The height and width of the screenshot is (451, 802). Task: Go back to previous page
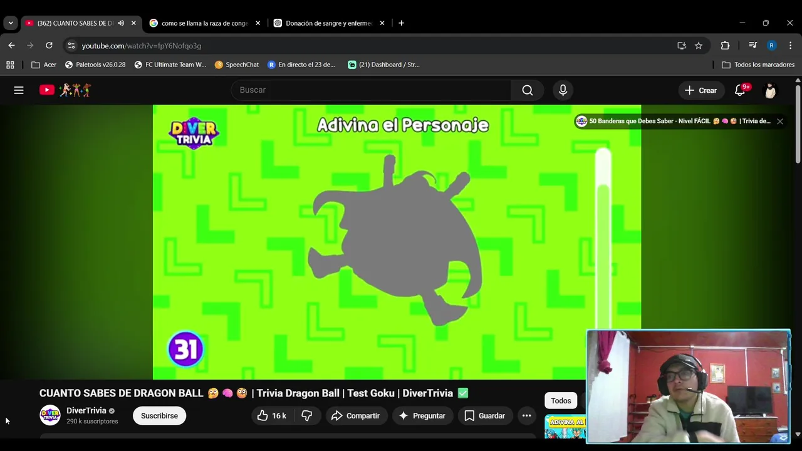pos(11,46)
